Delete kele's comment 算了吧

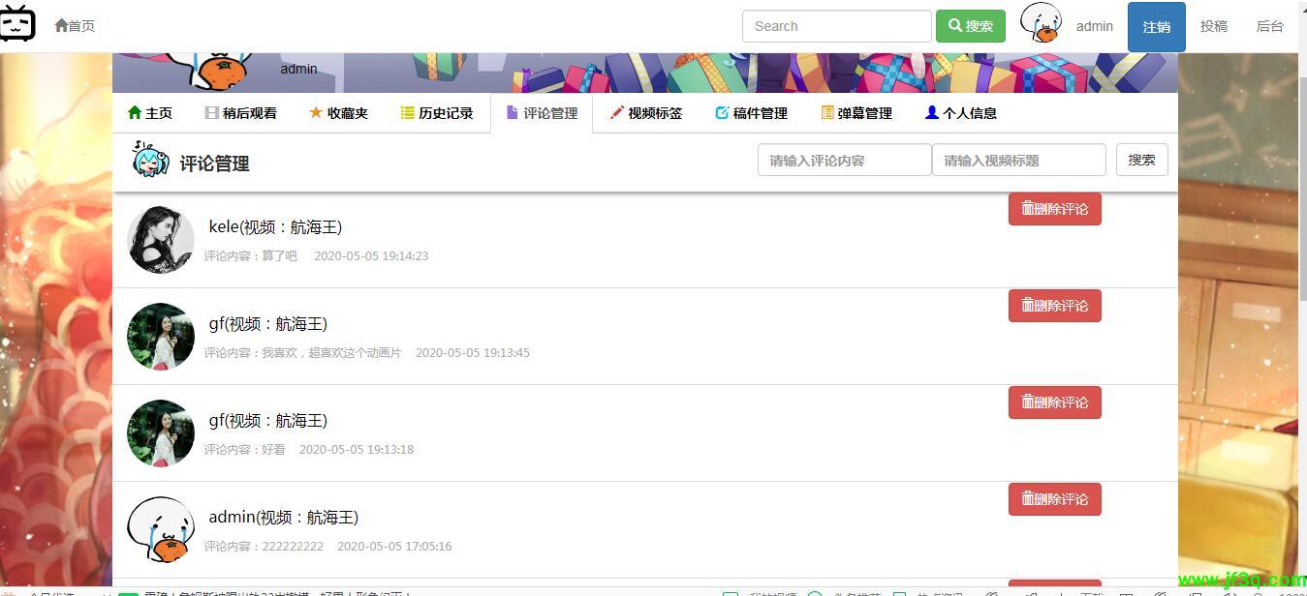1054,209
